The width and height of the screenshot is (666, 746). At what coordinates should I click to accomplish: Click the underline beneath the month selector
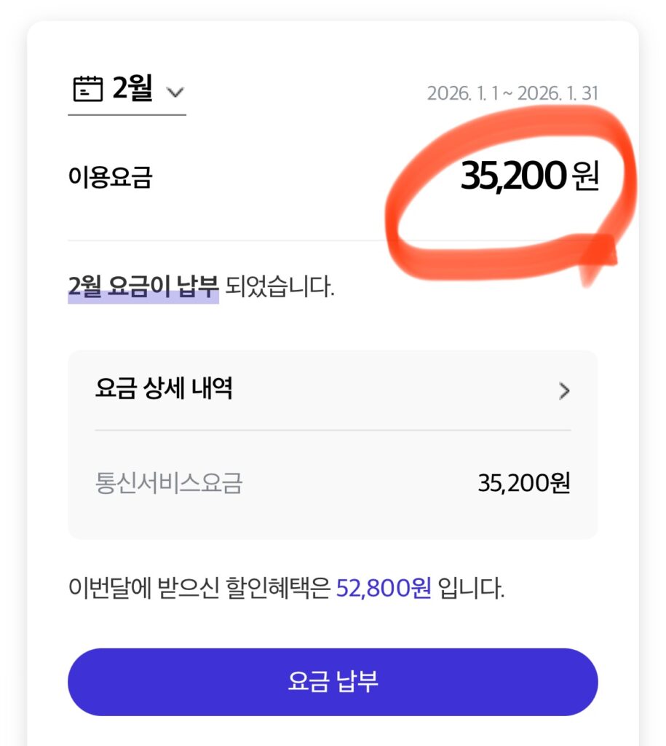(x=127, y=115)
